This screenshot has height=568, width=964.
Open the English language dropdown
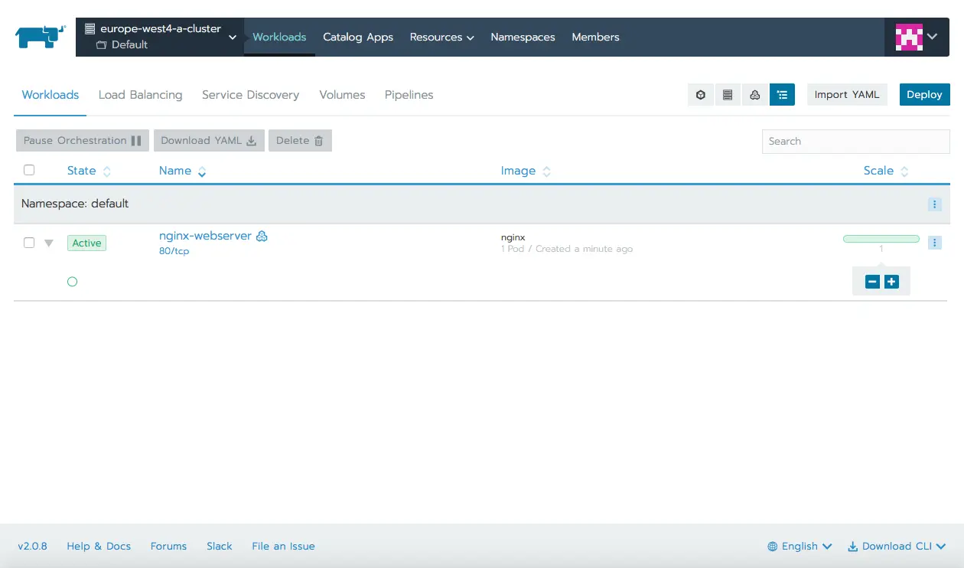[x=800, y=547]
